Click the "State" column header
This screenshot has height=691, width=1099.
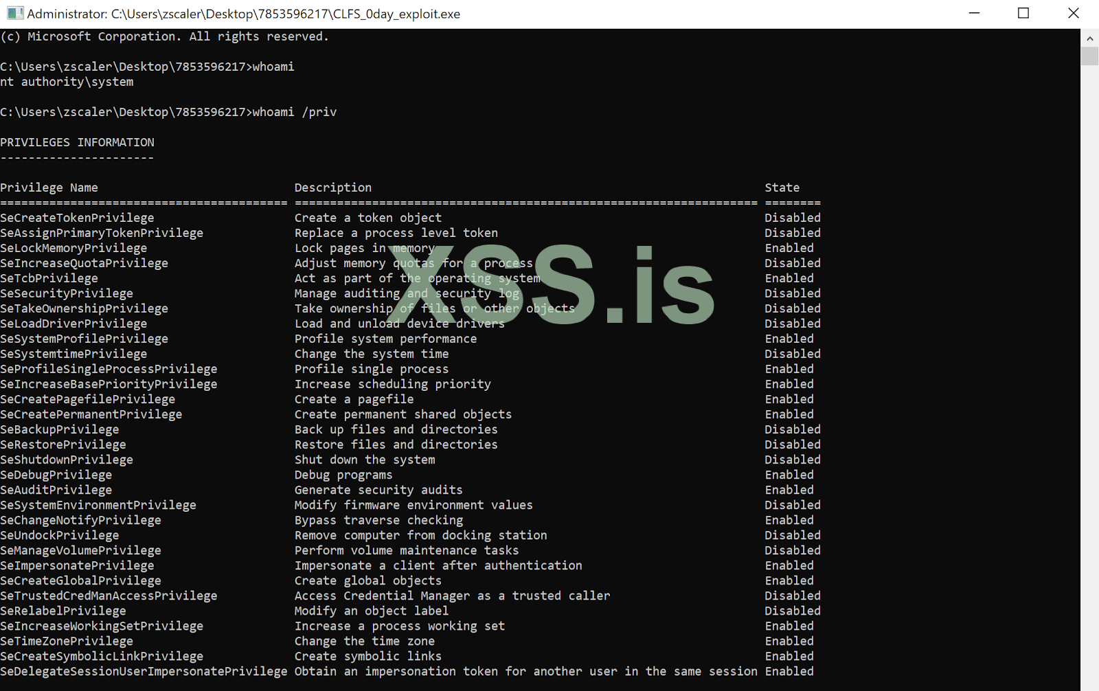(782, 188)
